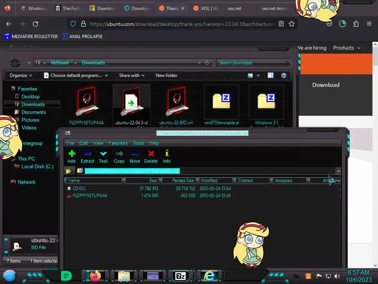Open 7-Zip View menu
Viewport: 378px width, 284px height.
[98, 143]
